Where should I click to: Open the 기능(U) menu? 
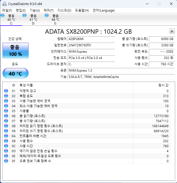point(35,10)
